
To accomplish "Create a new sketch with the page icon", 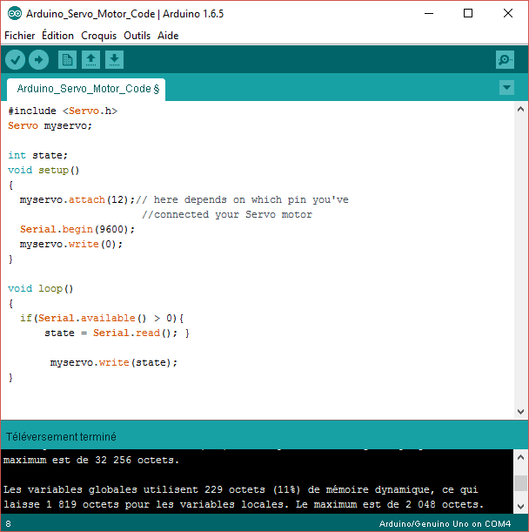I will coord(67,60).
